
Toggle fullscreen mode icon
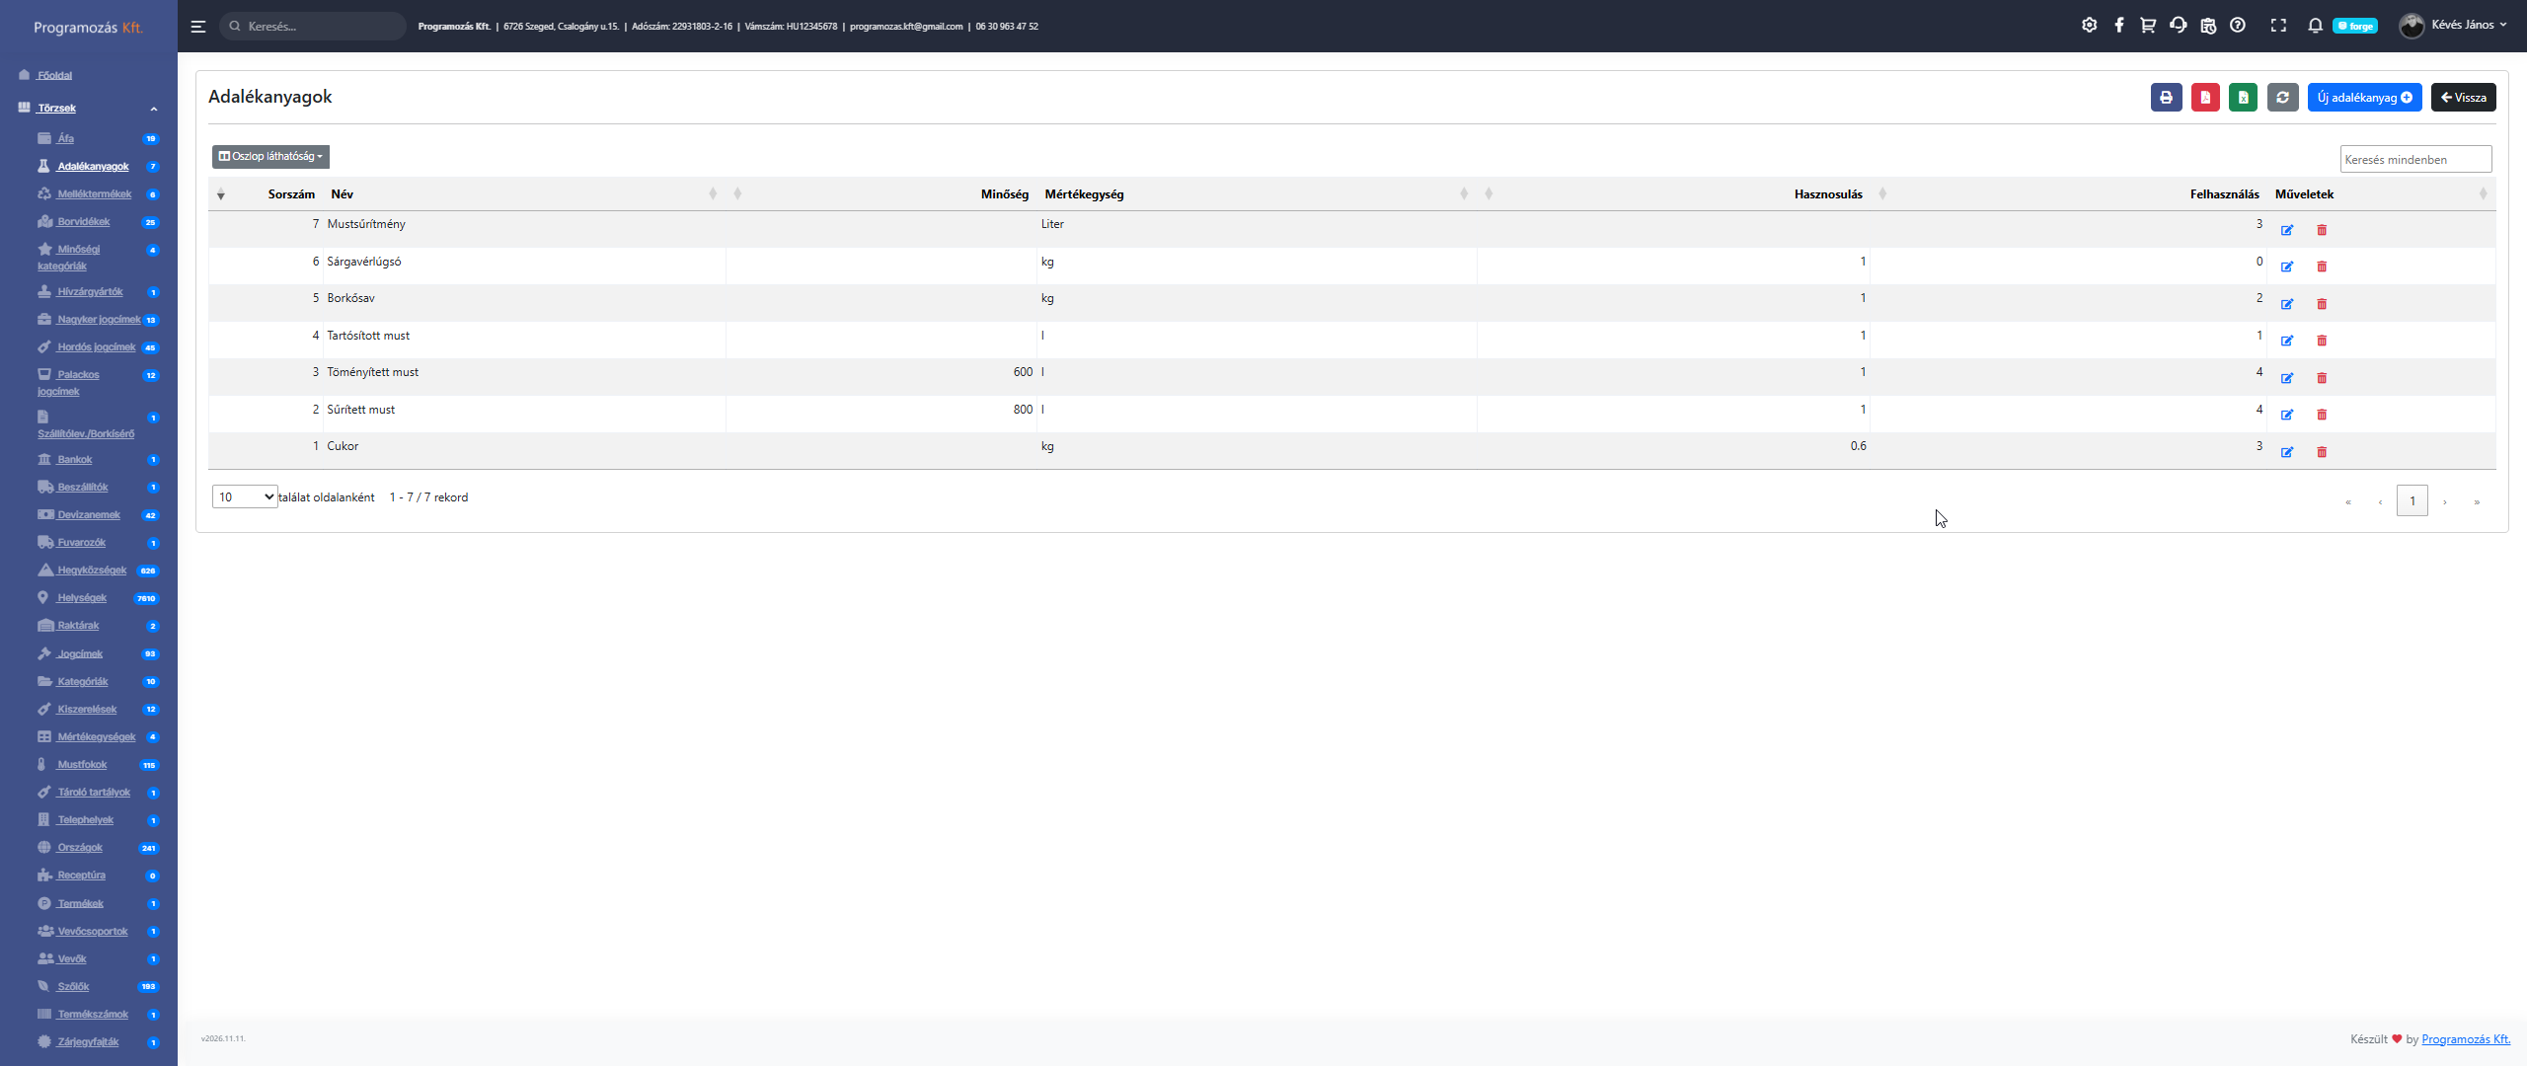pos(2278,26)
